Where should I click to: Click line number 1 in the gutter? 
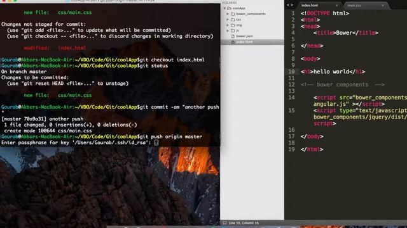293,13
